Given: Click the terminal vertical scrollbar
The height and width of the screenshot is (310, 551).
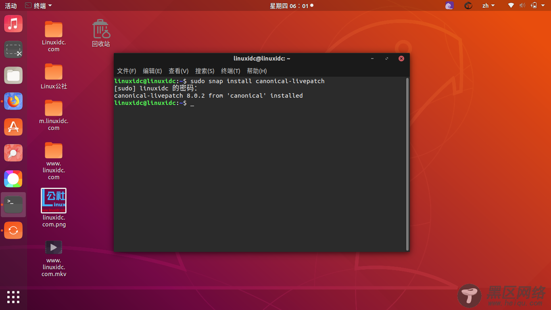Looking at the screenshot, I should click(407, 164).
